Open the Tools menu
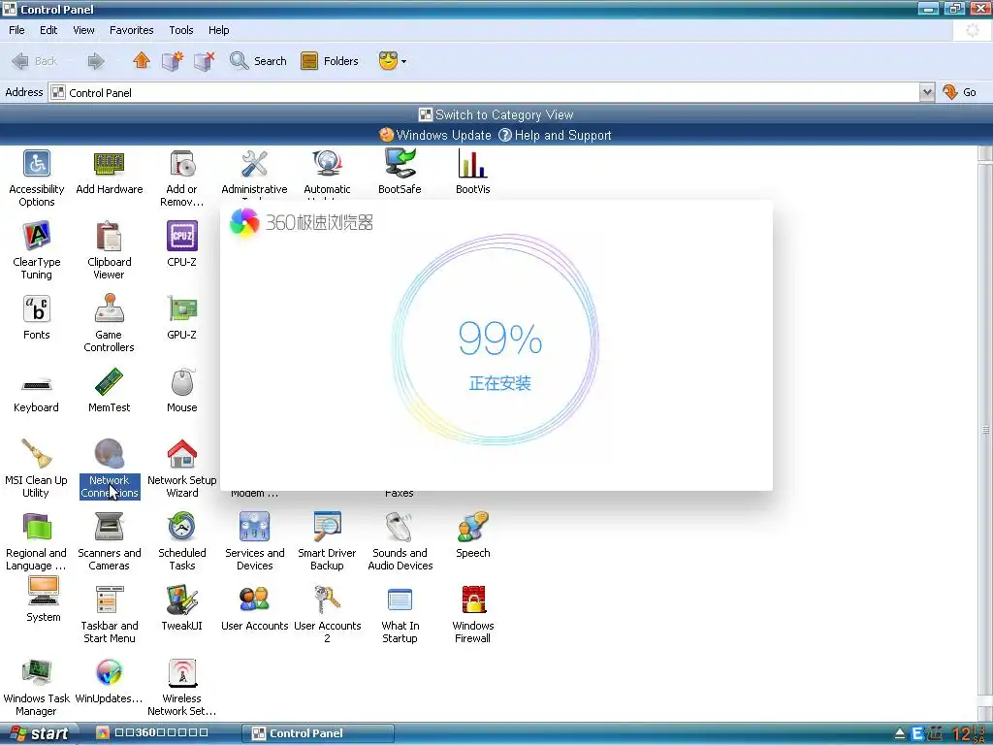 pyautogui.click(x=180, y=30)
